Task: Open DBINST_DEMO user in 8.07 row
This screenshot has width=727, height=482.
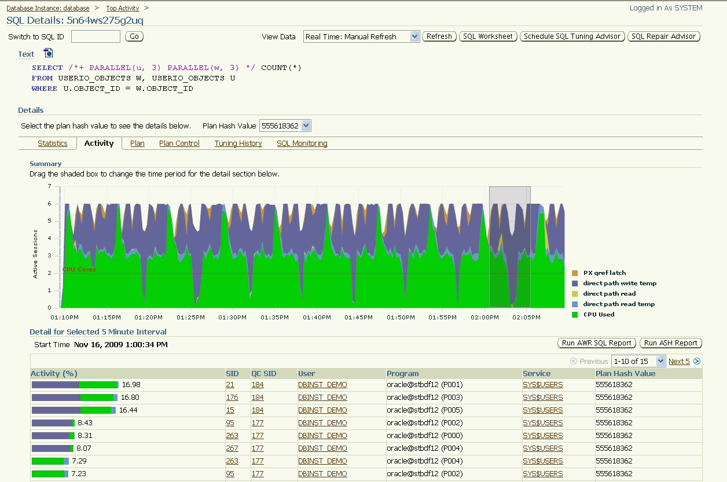Action: click(x=322, y=448)
